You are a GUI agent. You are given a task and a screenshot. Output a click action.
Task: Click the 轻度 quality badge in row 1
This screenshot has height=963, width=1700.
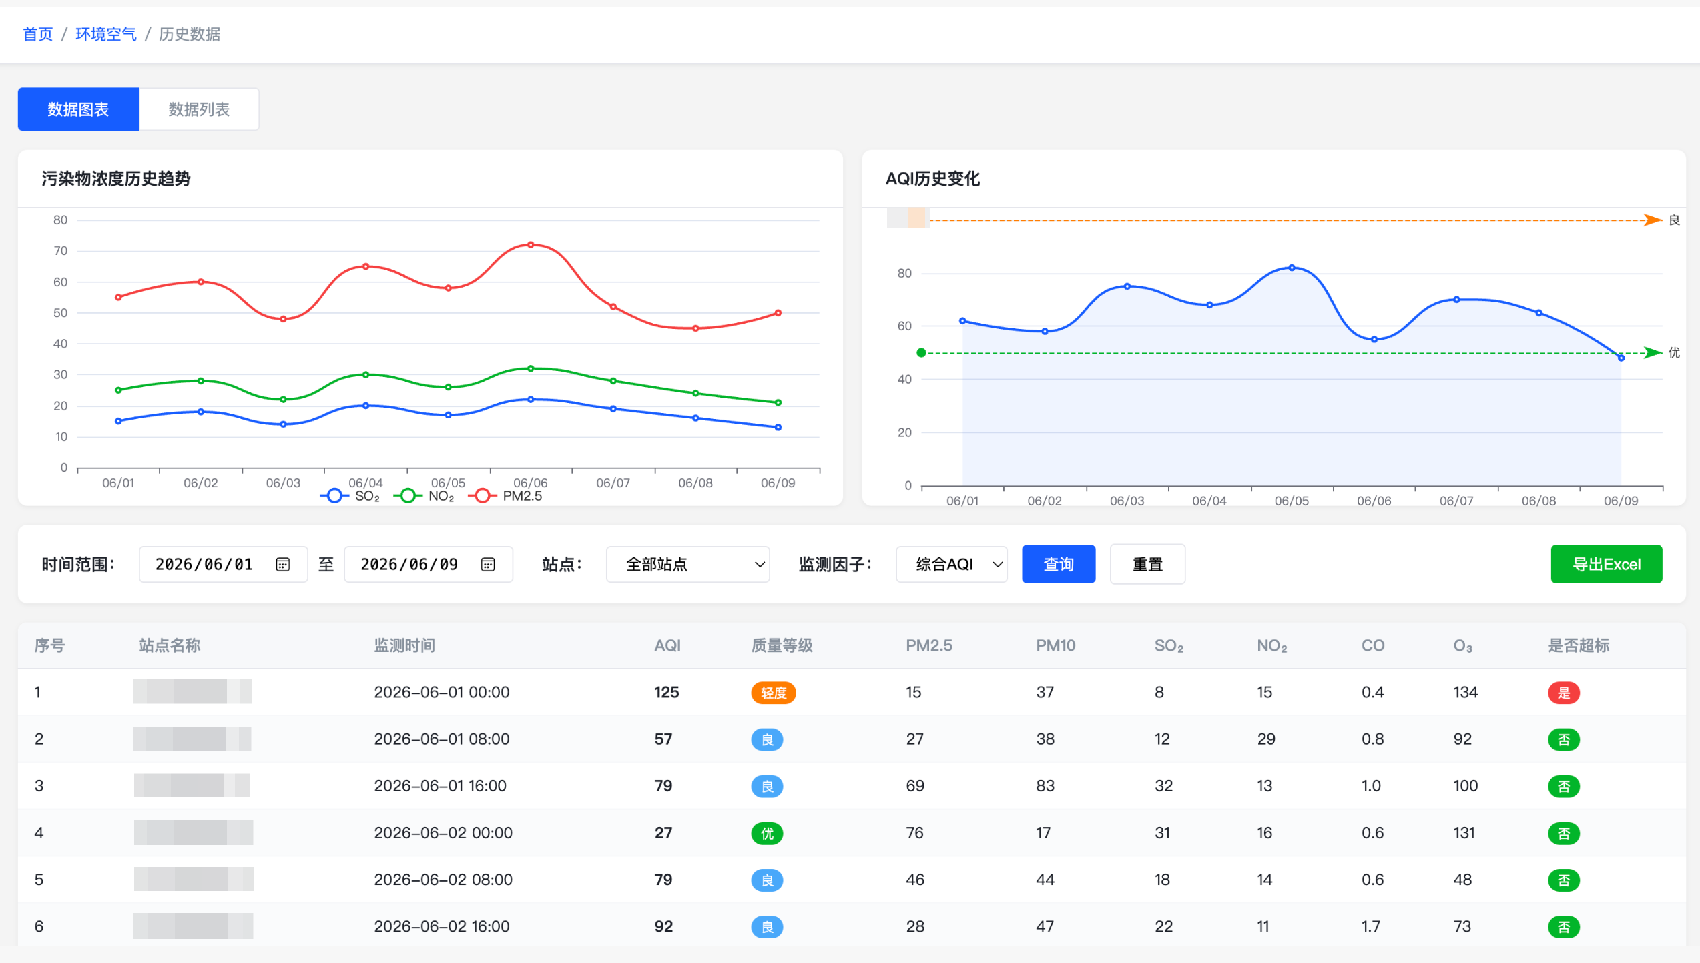pyautogui.click(x=774, y=693)
